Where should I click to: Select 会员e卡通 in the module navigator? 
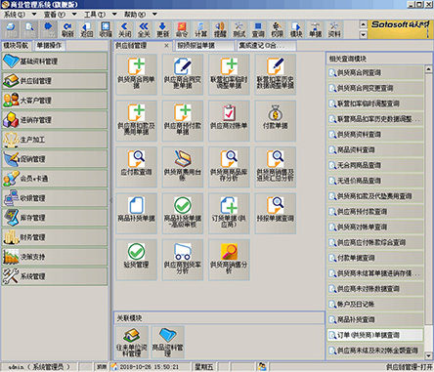tap(55, 179)
